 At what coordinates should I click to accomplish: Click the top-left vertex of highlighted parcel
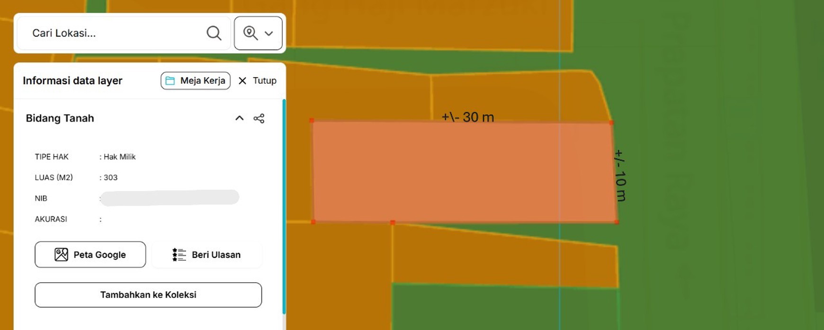(312, 121)
